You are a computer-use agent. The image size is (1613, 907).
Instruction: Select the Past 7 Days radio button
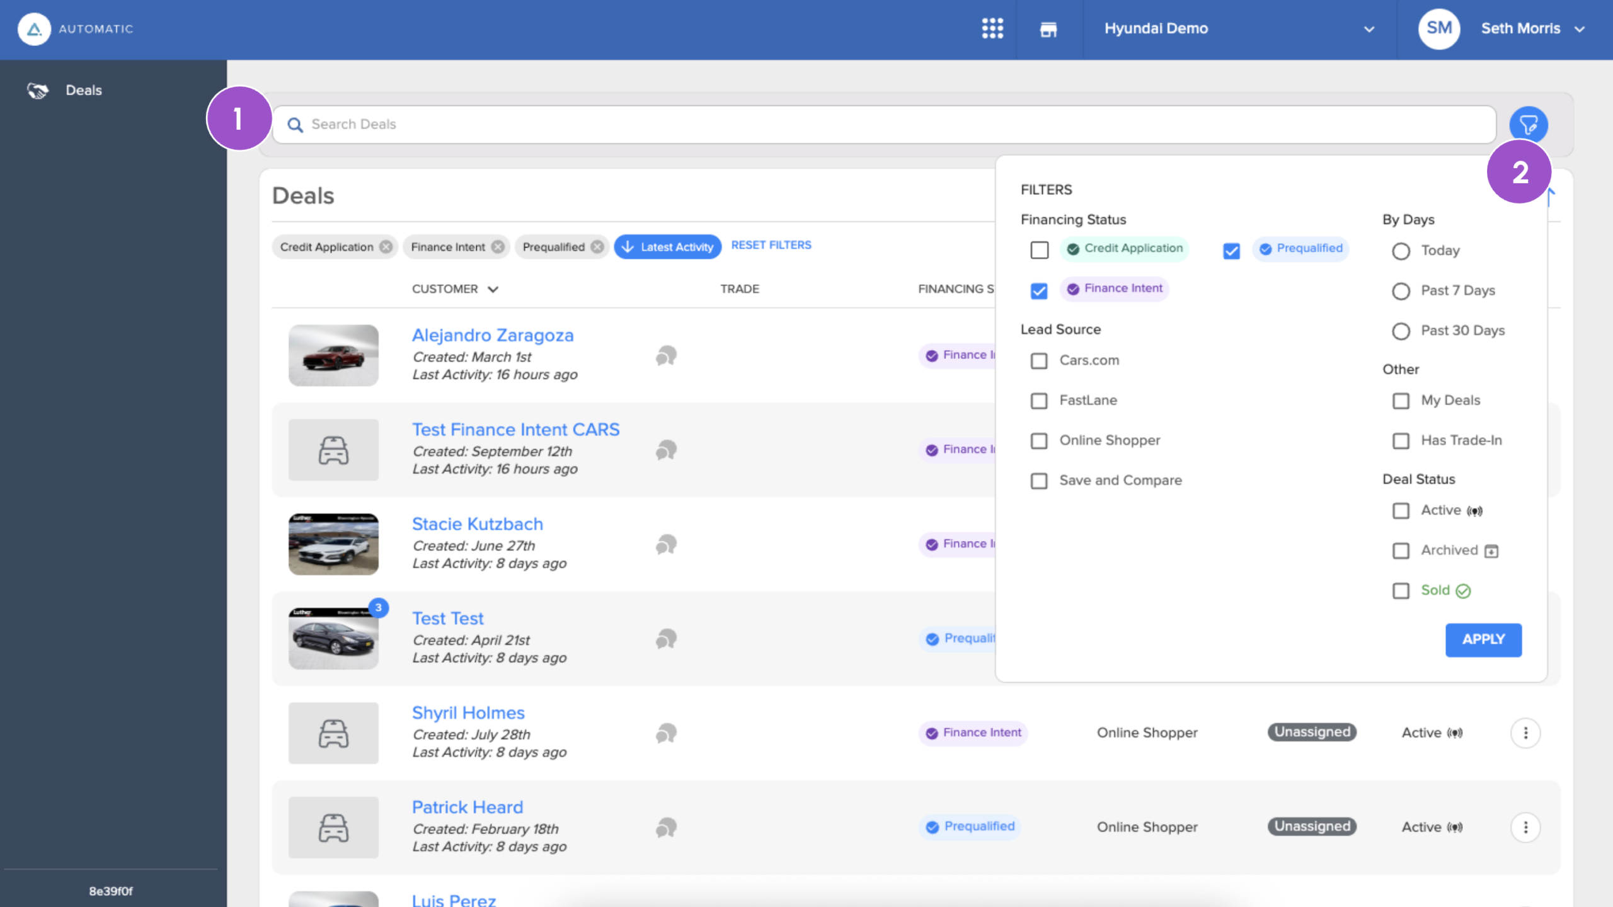pos(1401,291)
